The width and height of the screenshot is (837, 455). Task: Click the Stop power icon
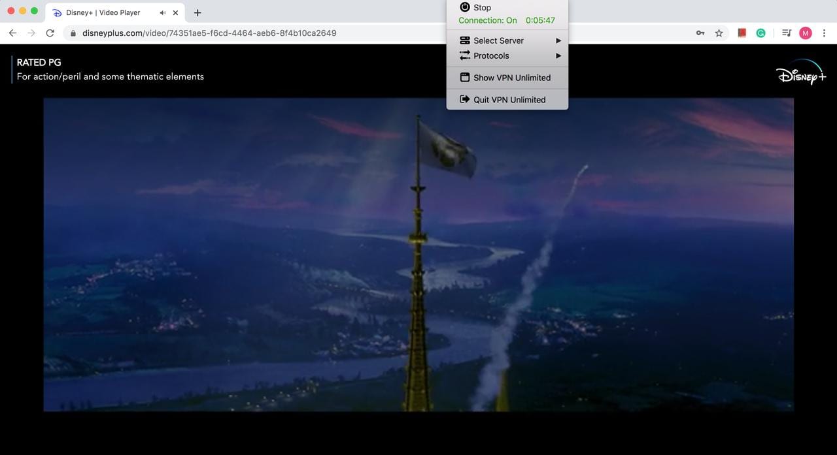click(465, 7)
